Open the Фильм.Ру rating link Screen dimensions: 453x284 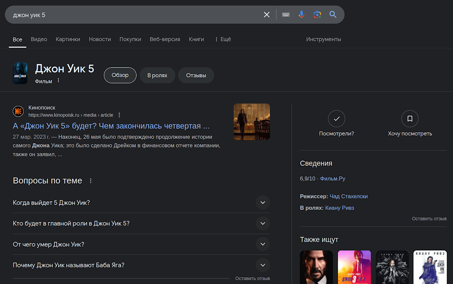pos(333,179)
